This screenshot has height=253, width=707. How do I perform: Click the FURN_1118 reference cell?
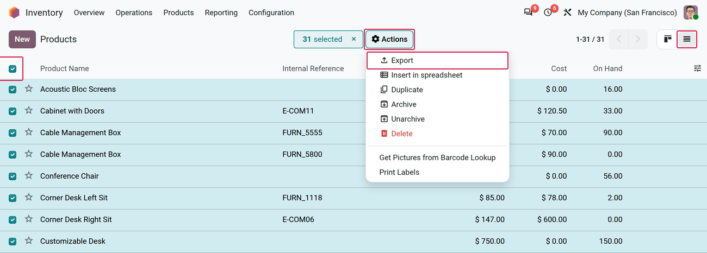[x=302, y=198]
